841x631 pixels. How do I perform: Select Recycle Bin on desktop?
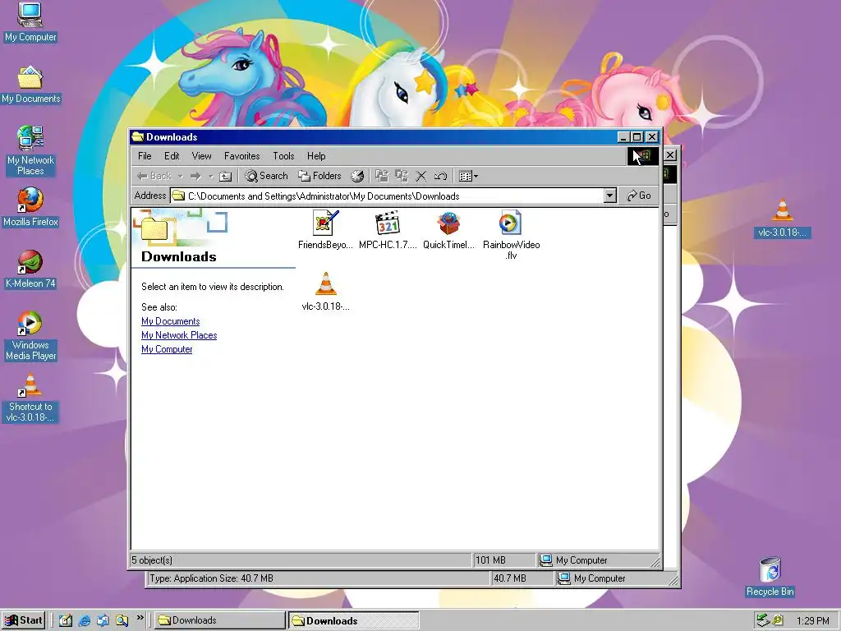(770, 577)
